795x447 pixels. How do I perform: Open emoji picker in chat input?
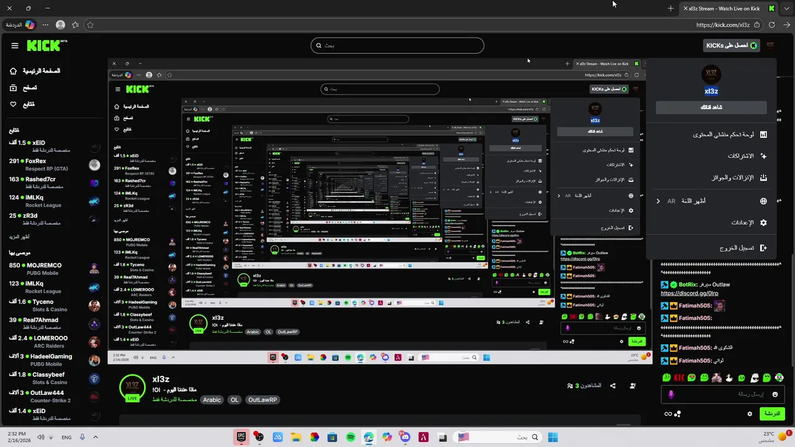pos(775,394)
